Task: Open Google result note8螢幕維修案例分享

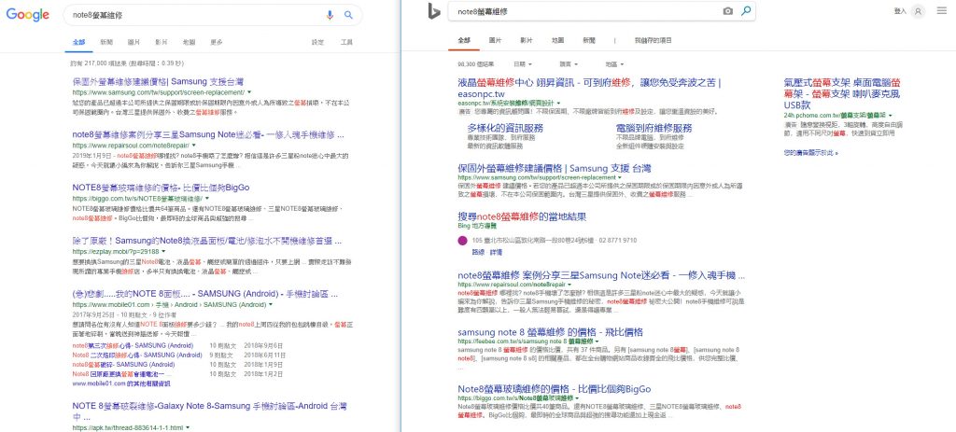Action: 208,134
